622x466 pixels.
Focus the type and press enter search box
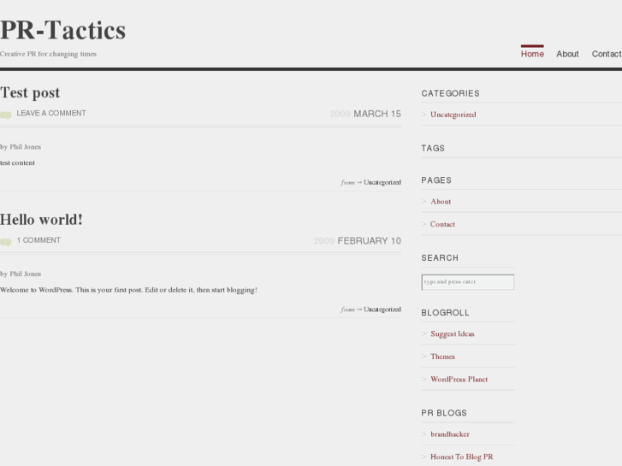pyautogui.click(x=468, y=282)
